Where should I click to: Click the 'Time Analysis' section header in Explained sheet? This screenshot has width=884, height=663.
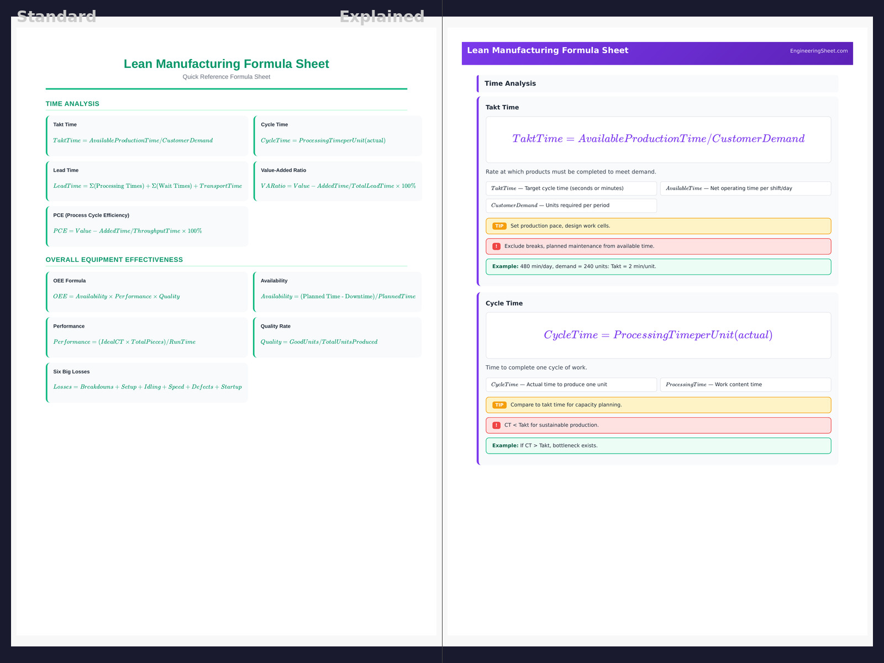[x=657, y=83]
